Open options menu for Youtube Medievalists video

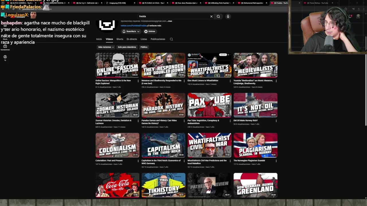tap(276, 81)
